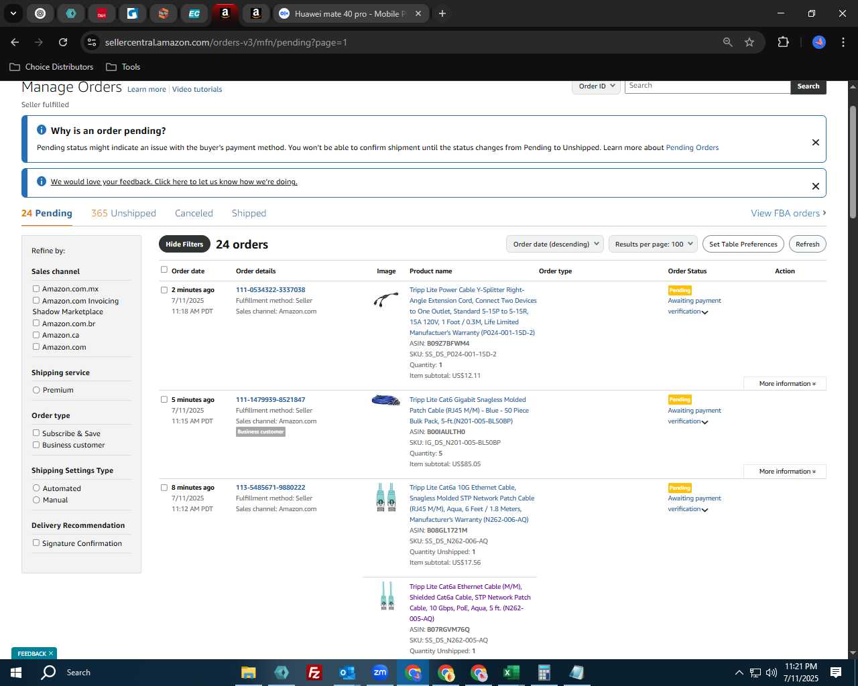Viewport: 858px width, 686px height.
Task: Open the Pending Orders help link
Action: tap(692, 147)
